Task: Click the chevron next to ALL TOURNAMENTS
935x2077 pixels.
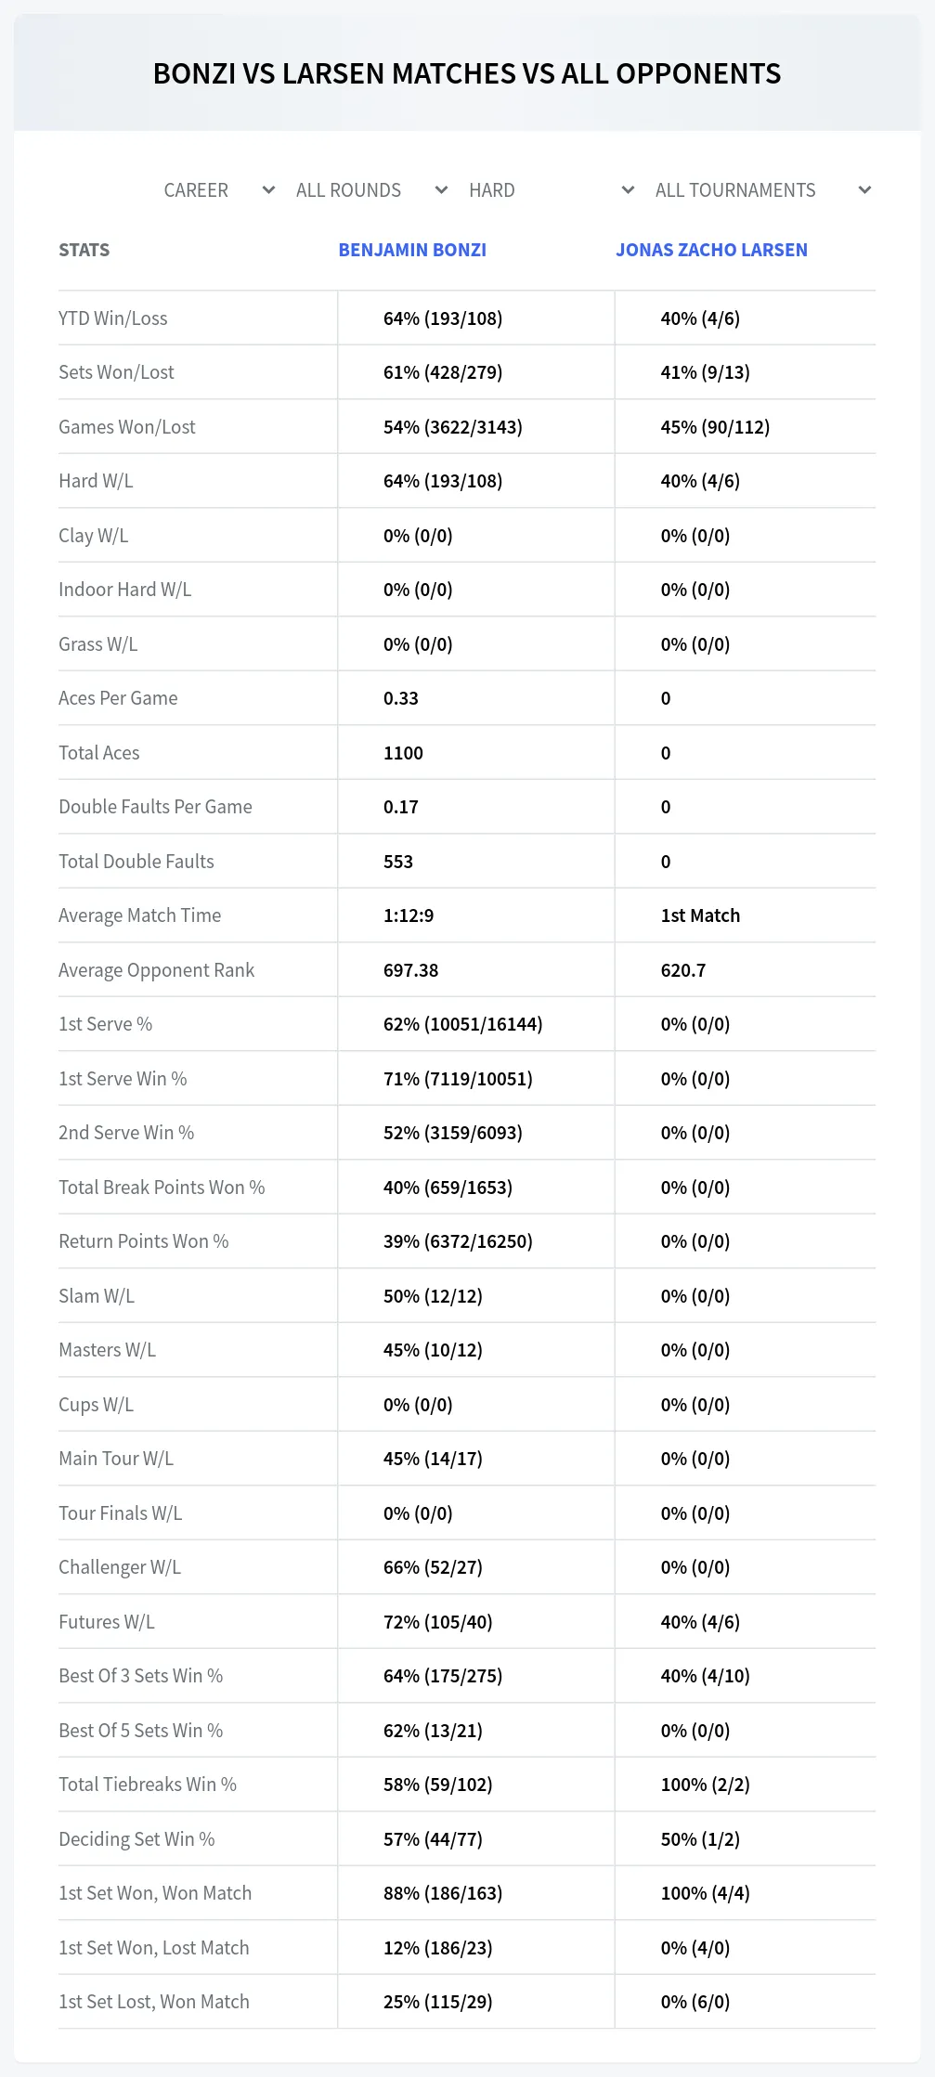Action: (865, 190)
